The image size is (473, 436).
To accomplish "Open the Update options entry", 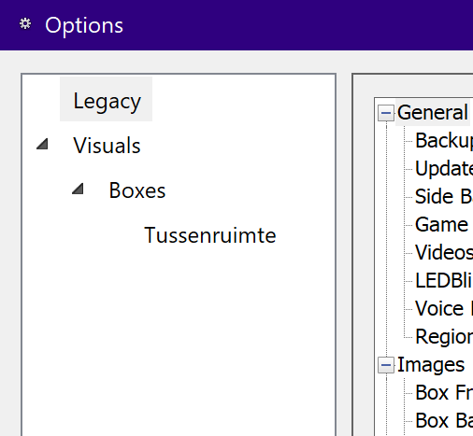I will (x=444, y=169).
